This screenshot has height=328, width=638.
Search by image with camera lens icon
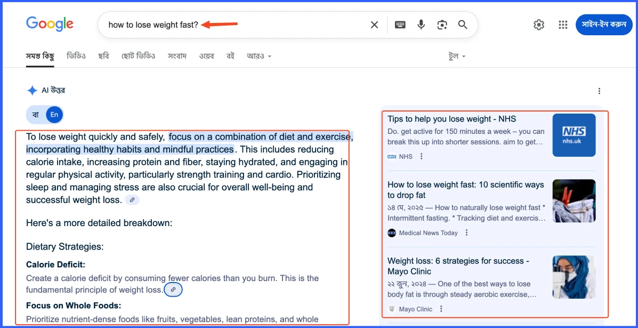point(442,25)
